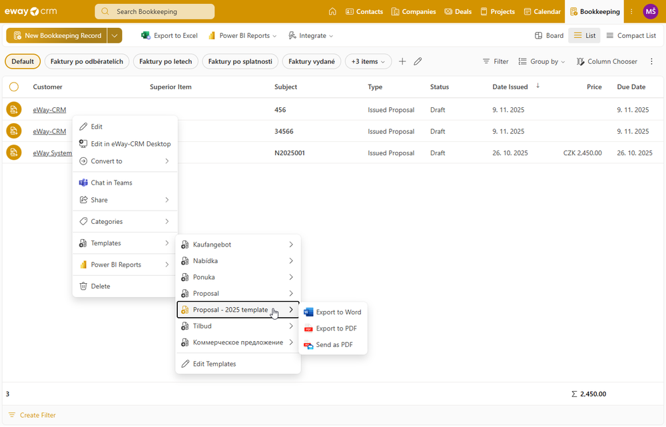The width and height of the screenshot is (666, 427).
Task: Select Send as PDF option
Action: pos(334,345)
